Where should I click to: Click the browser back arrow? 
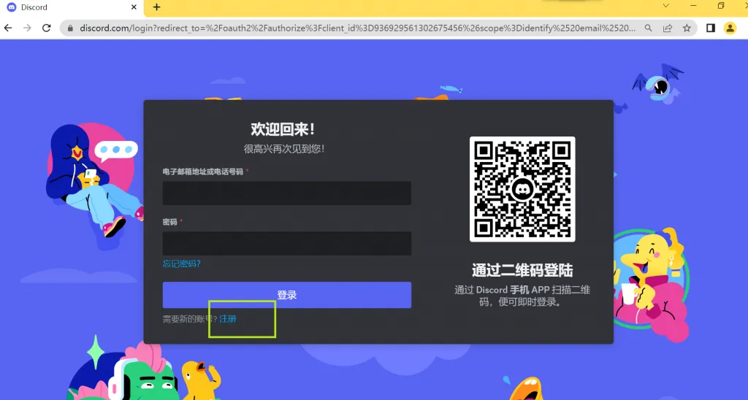pyautogui.click(x=8, y=28)
